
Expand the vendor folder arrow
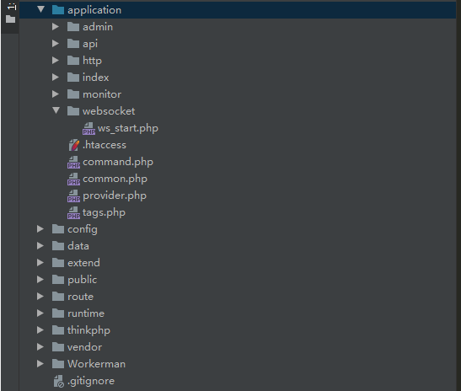[x=40, y=347]
